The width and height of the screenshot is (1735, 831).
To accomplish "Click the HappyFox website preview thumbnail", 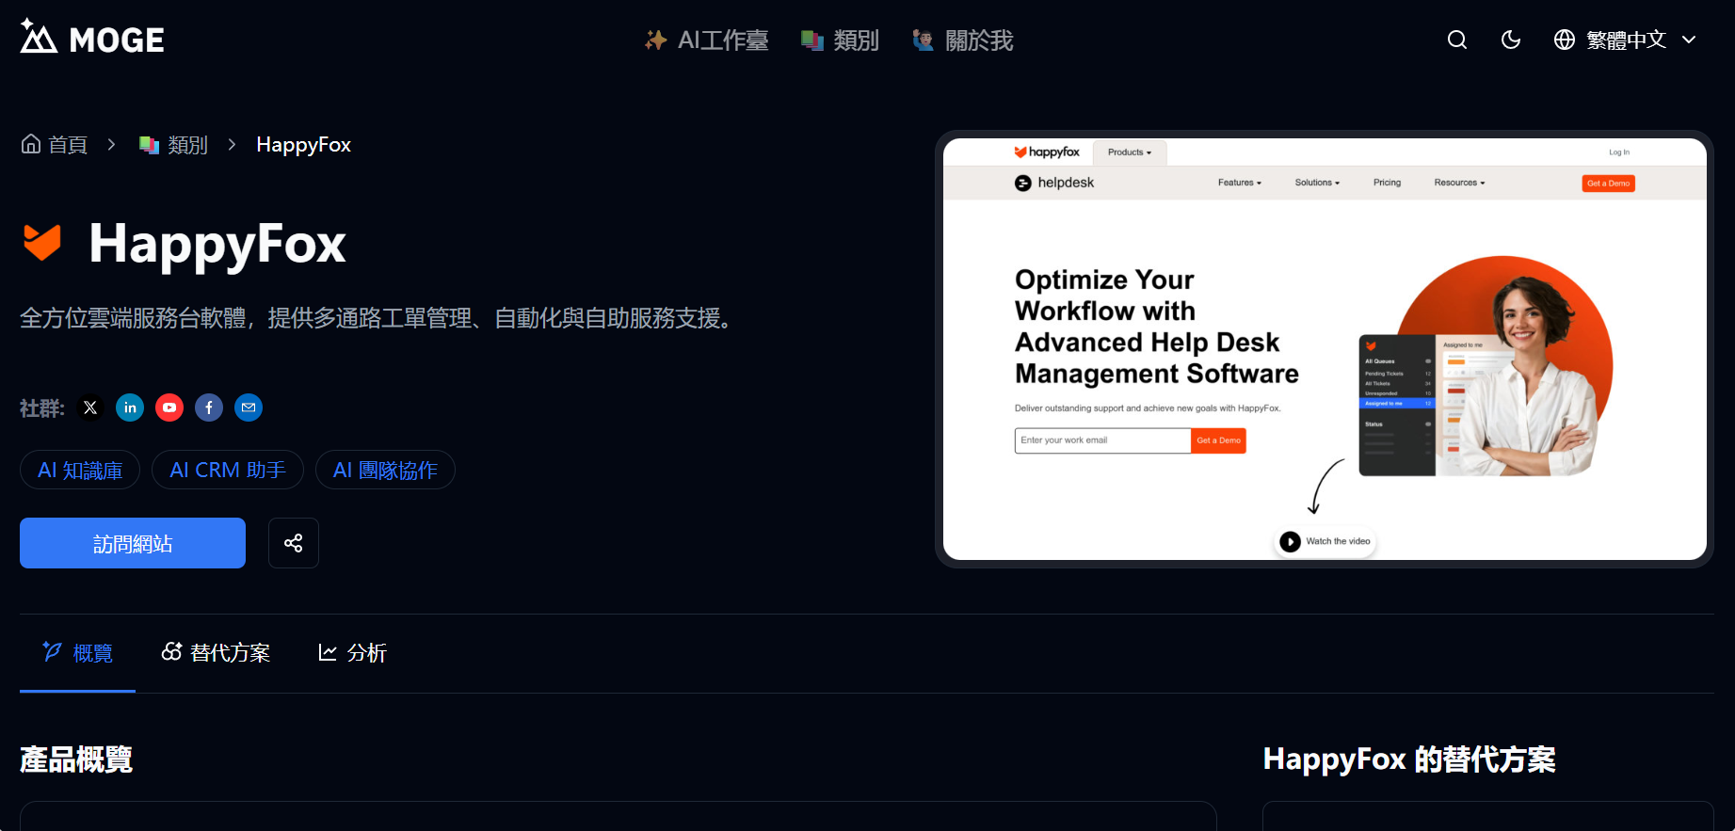I will coord(1325,349).
